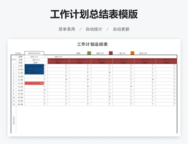
Task: Click serial number 12 cell
Action: point(13,104)
